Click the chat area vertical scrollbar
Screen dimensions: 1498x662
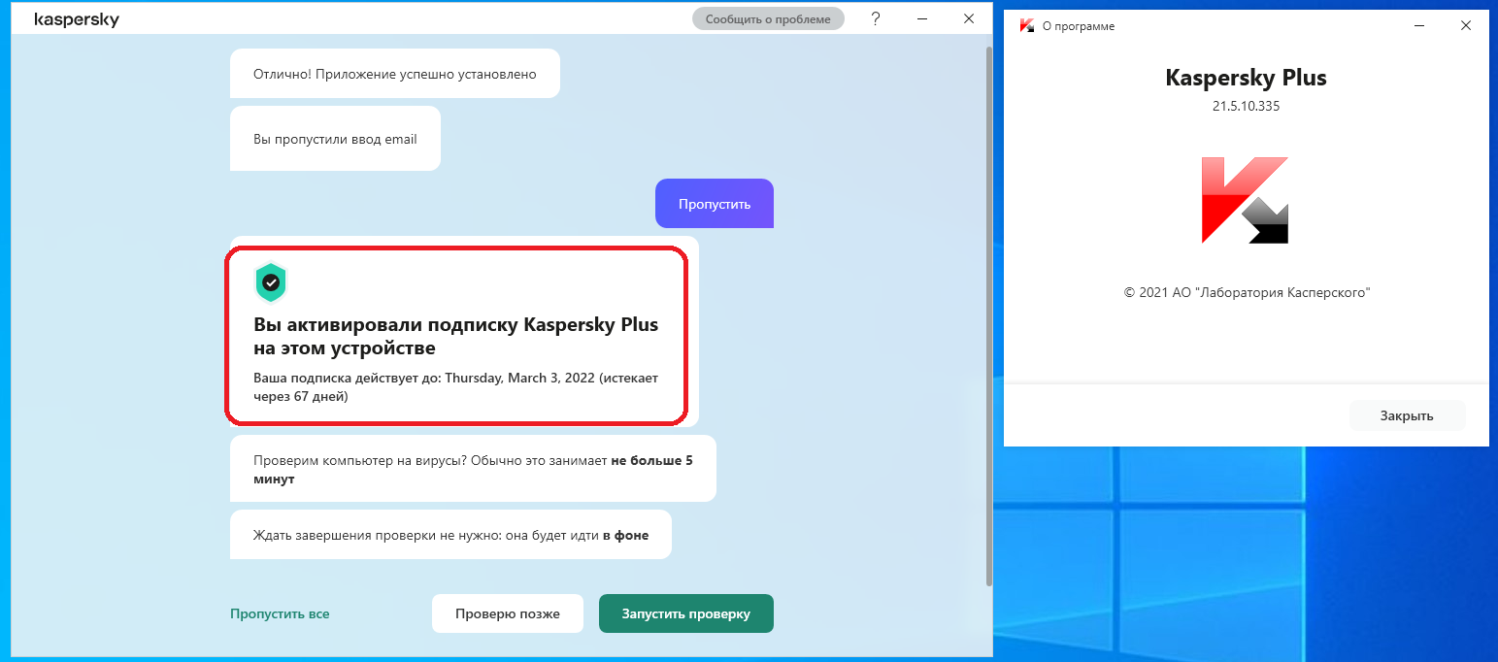[989, 315]
